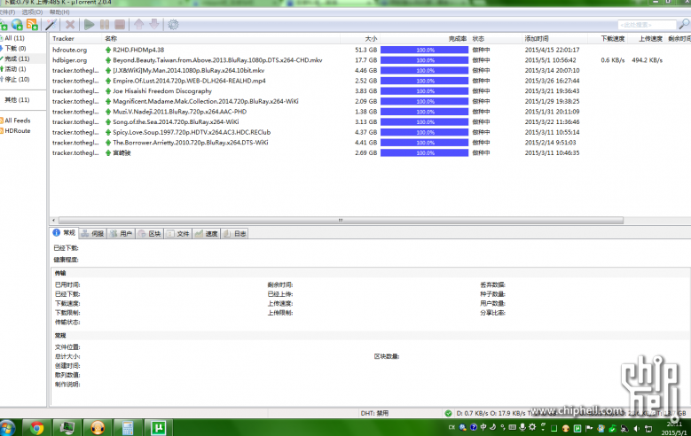
Task: Switch to the 日志 tab
Action: pos(234,233)
